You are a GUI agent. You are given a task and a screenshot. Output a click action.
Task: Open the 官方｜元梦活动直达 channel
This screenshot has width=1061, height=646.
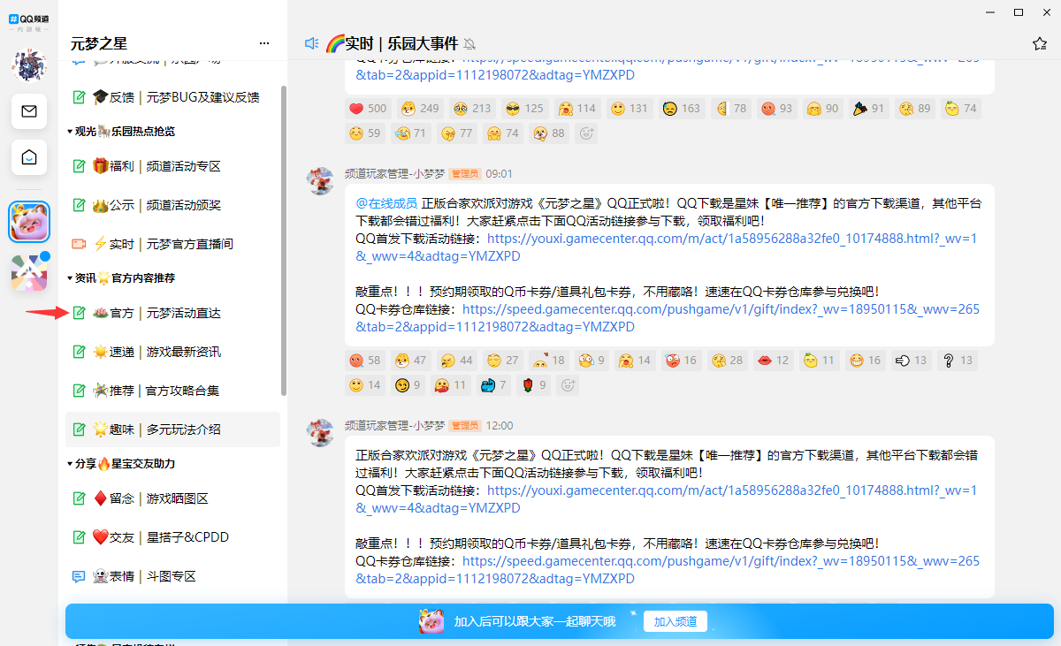[172, 313]
